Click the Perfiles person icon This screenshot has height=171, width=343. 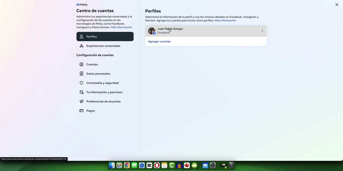pos(81,37)
